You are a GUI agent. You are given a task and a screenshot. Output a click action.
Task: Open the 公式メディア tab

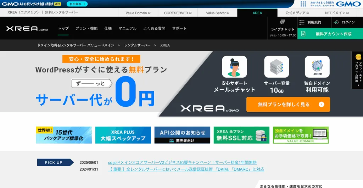[297, 13]
